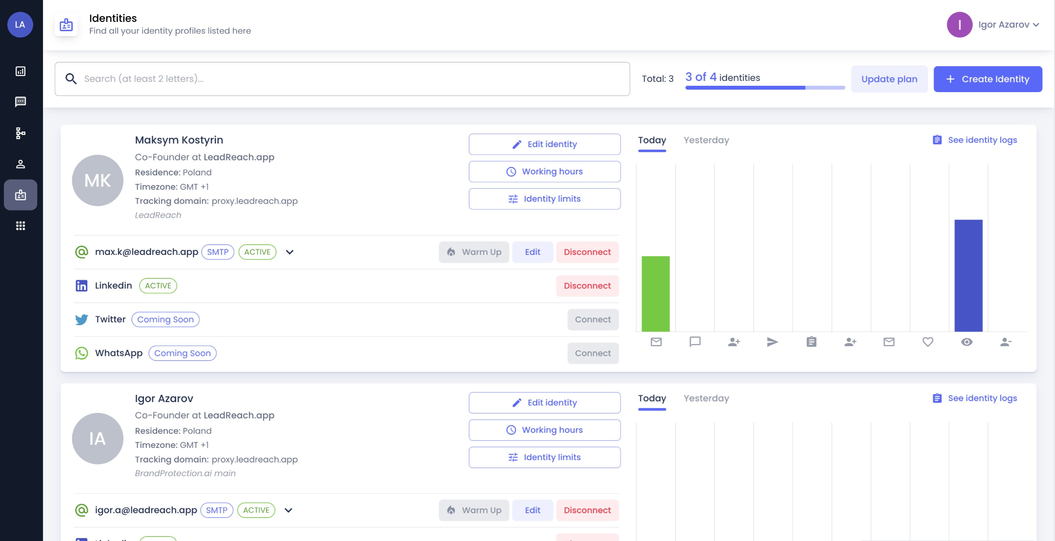Open the apps grid sidebar icon
1055x541 pixels.
pyautogui.click(x=20, y=226)
